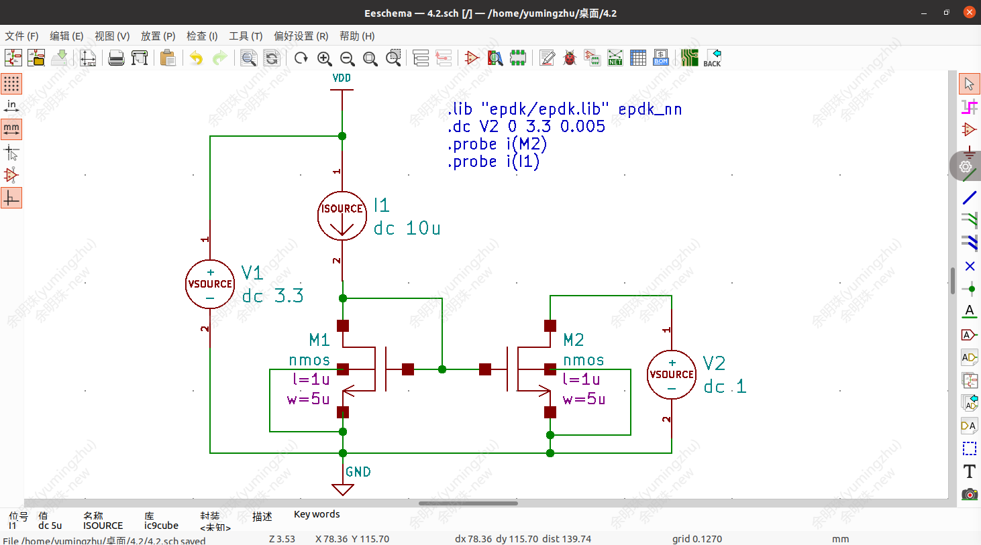Open the 偏好设置 (R) menu
981x545 pixels.
301,36
